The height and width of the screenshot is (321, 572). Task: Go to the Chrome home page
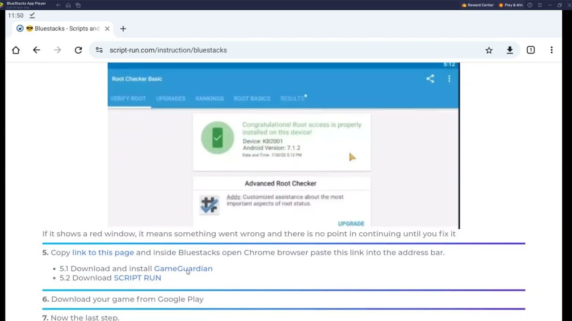[16, 50]
